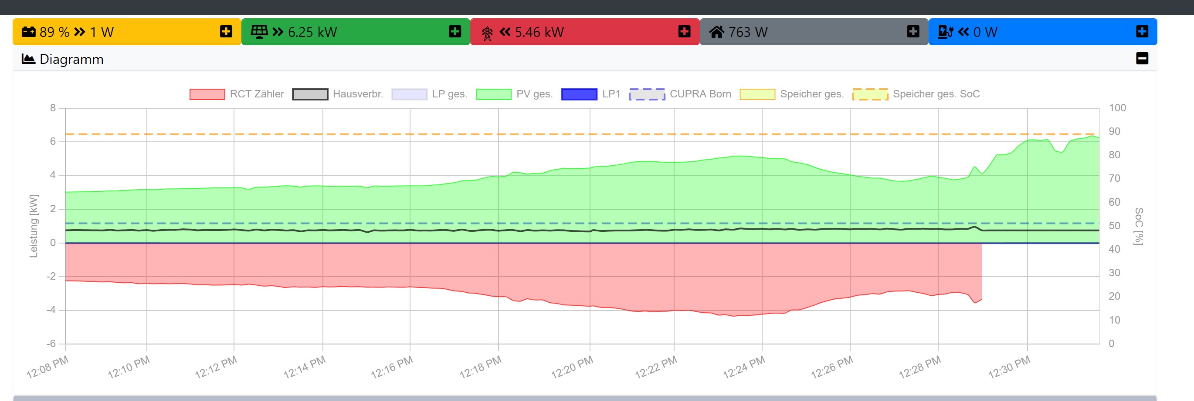The image size is (1194, 401).
Task: Click the area chart icon beside Diagramm
Action: (x=28, y=59)
